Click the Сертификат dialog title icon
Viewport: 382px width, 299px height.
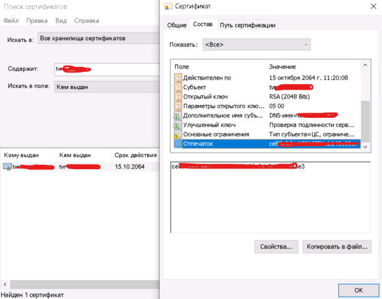point(168,6)
